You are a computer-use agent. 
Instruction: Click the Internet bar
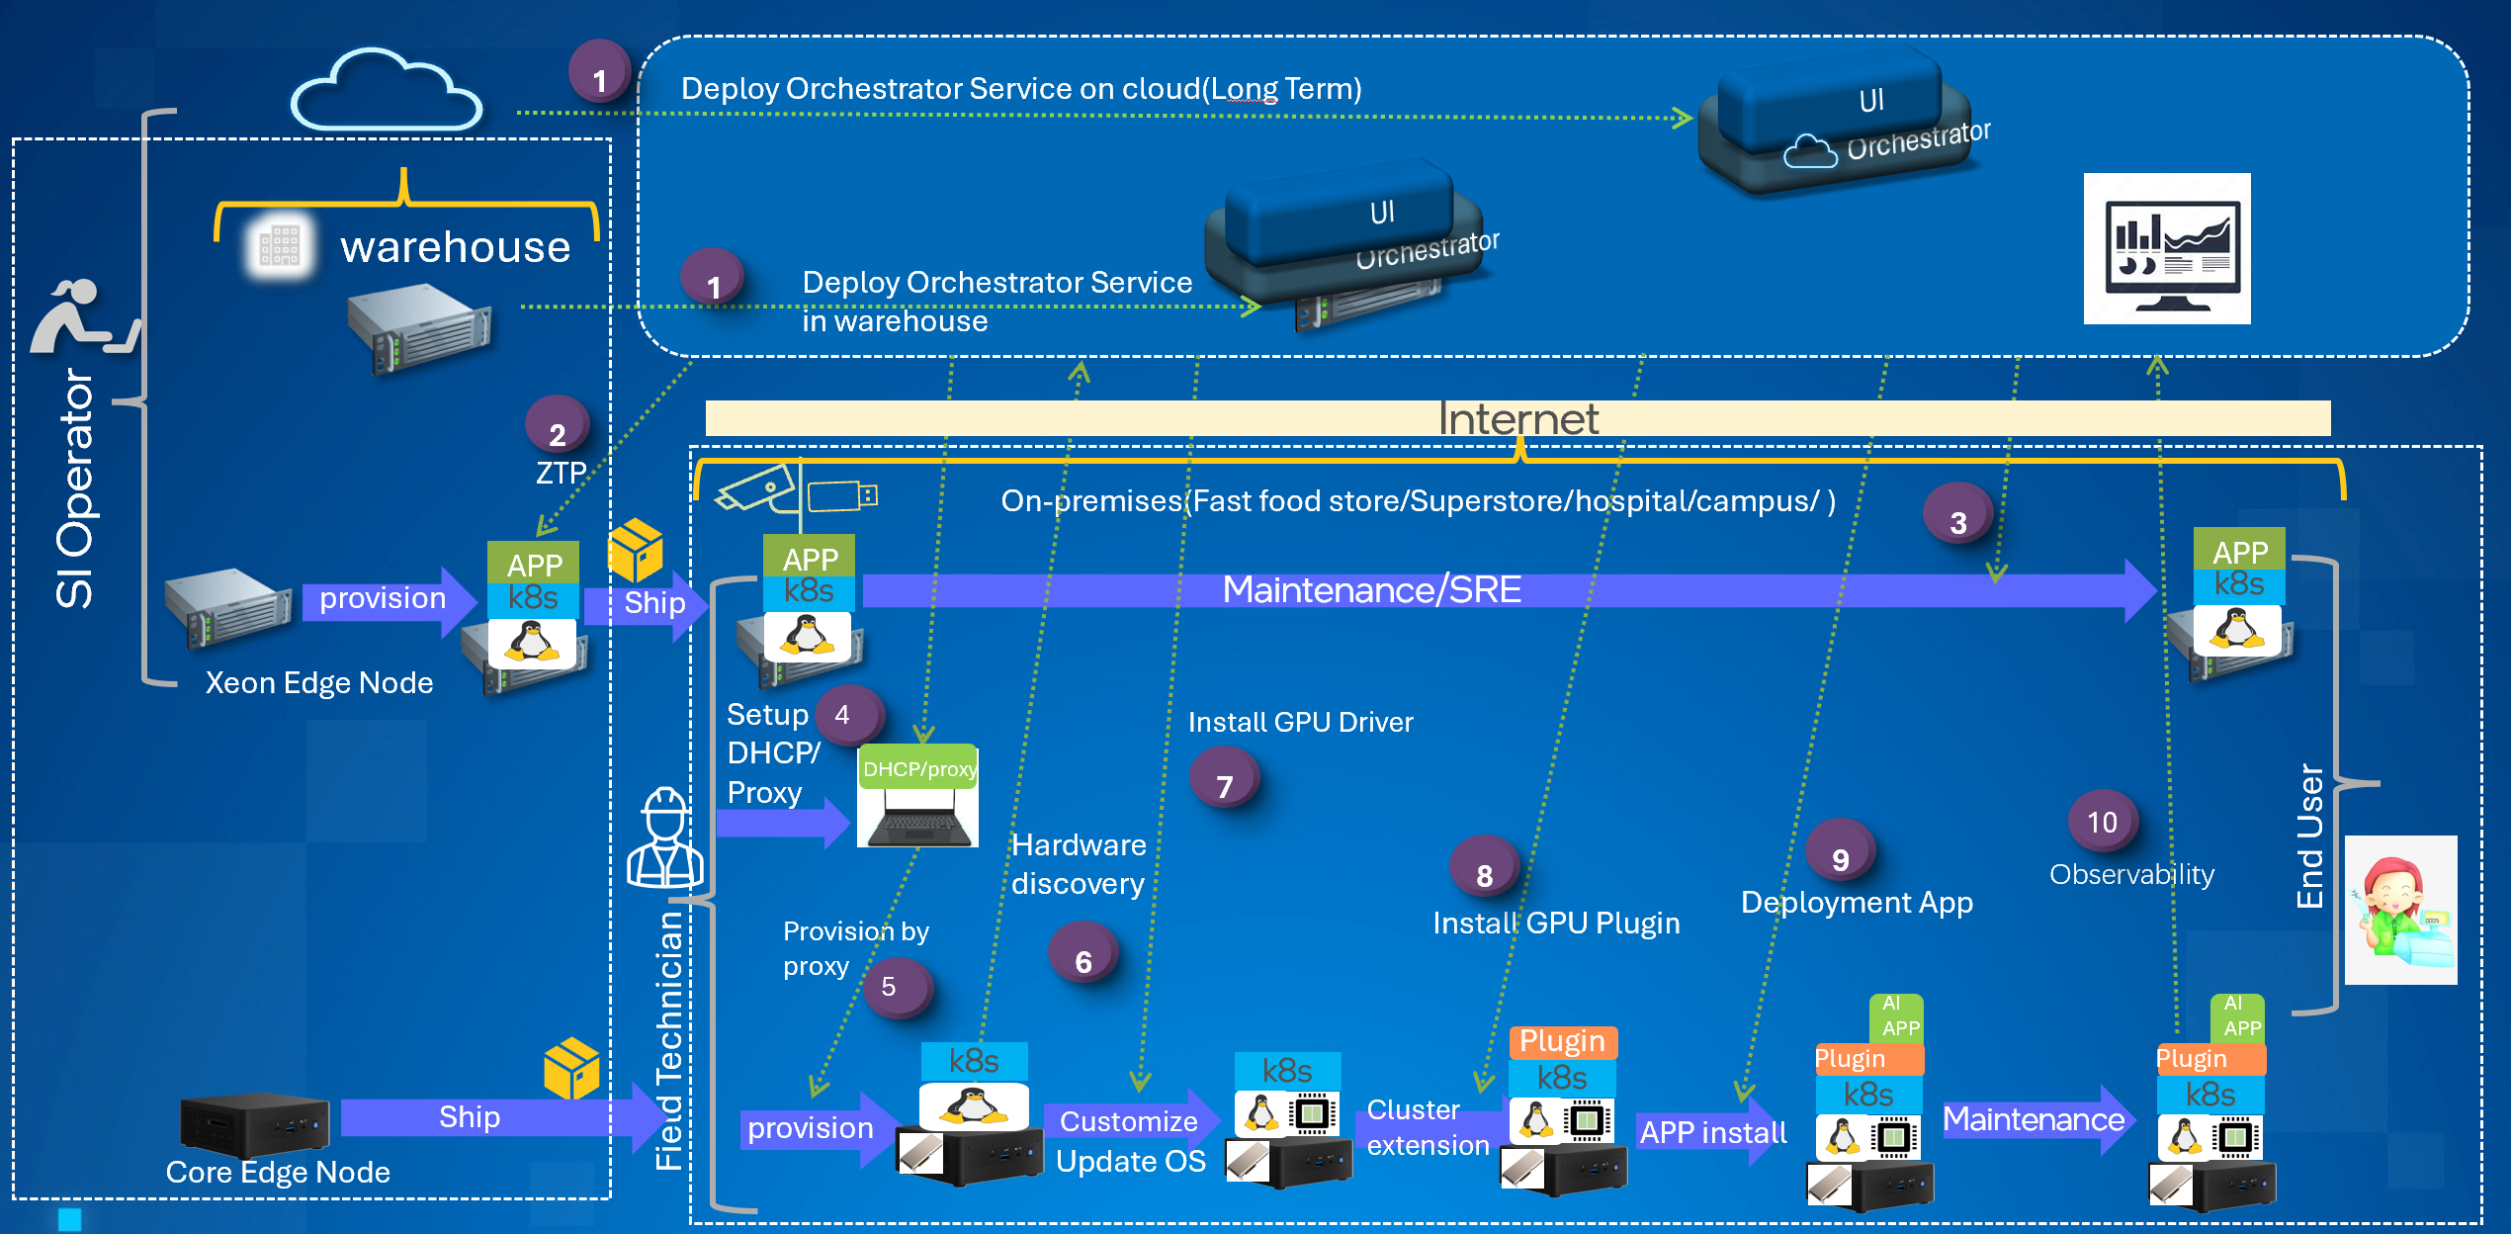click(1517, 418)
